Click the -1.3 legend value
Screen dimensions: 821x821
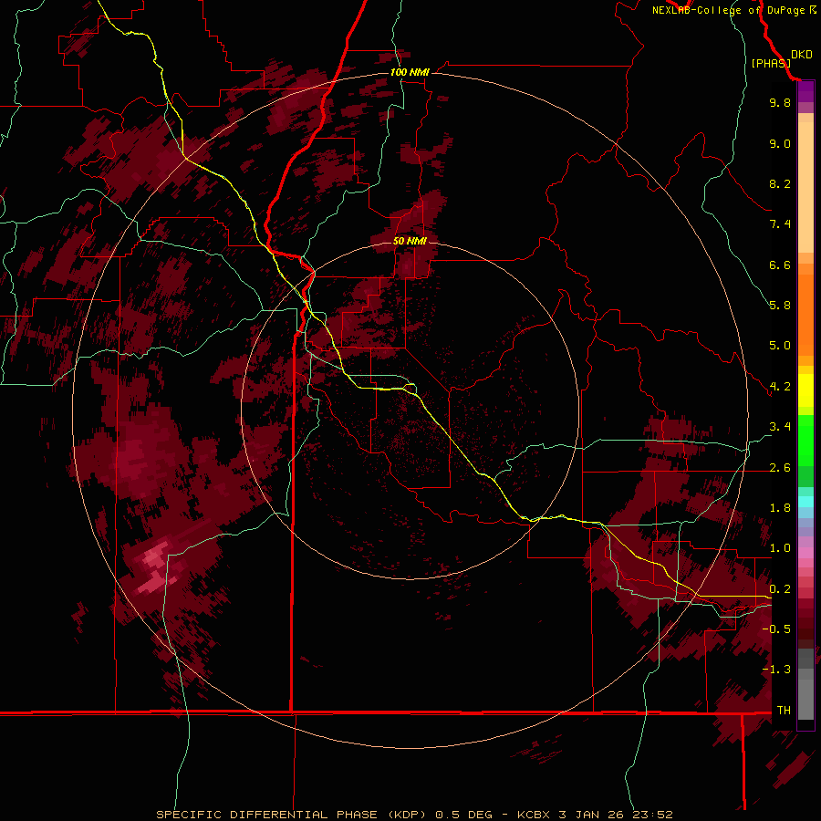click(x=776, y=670)
